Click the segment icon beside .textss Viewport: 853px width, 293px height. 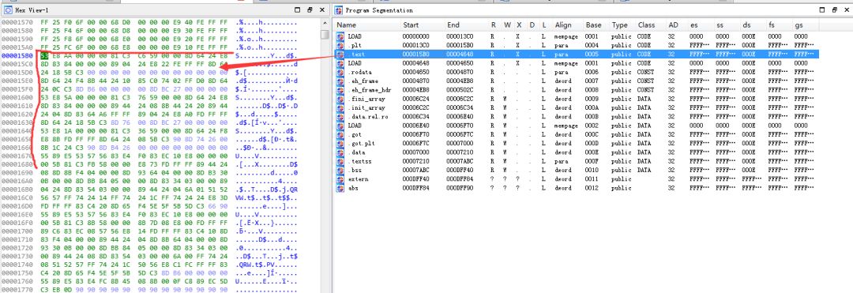[340, 161]
